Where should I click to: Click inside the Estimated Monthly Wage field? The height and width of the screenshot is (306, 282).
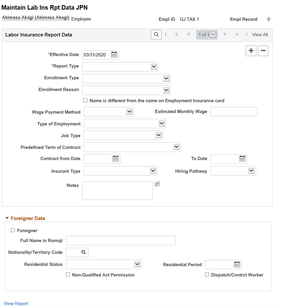point(234,112)
